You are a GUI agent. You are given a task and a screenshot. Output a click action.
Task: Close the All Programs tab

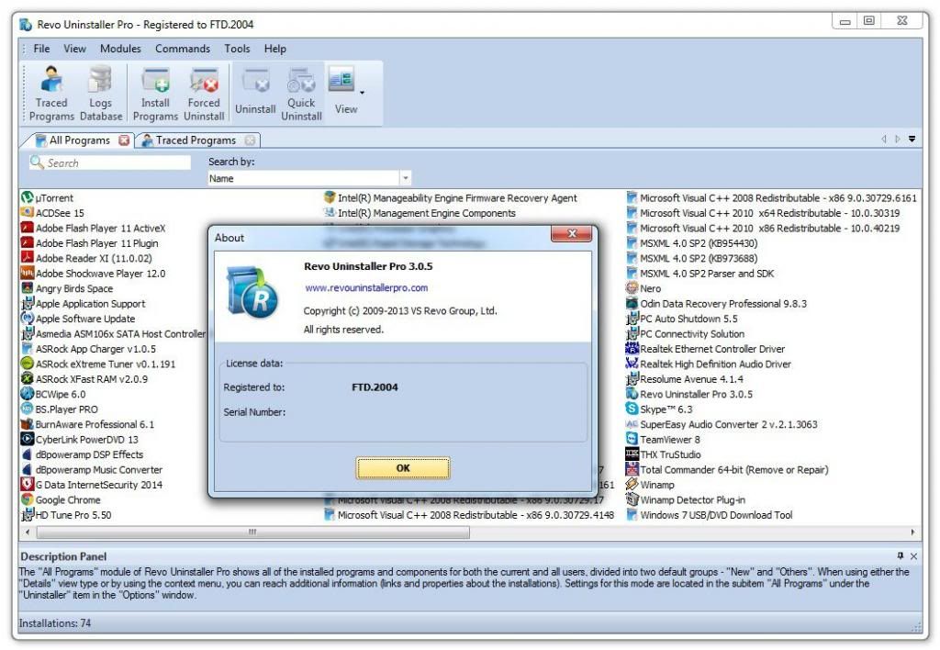point(124,140)
